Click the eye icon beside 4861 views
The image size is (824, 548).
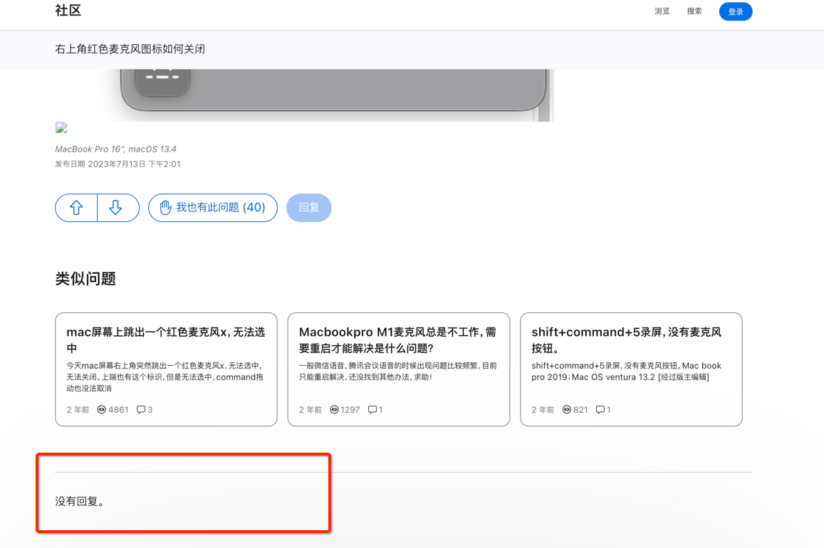(x=102, y=410)
